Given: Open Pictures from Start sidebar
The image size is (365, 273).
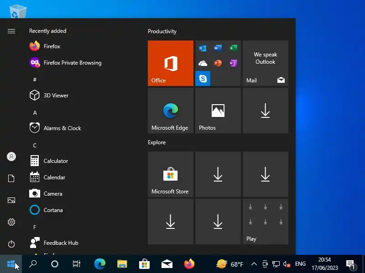Looking at the screenshot, I should tap(11, 200).
